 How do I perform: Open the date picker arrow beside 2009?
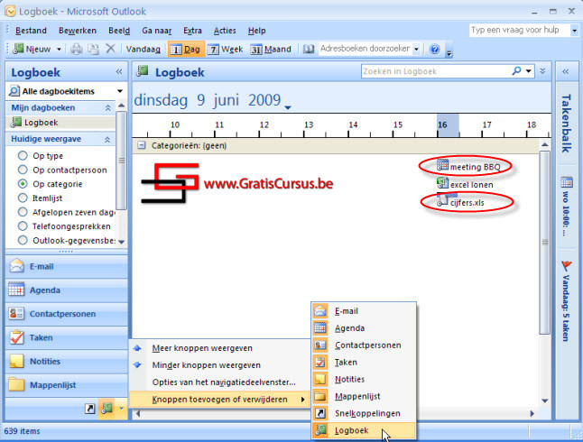[287, 107]
